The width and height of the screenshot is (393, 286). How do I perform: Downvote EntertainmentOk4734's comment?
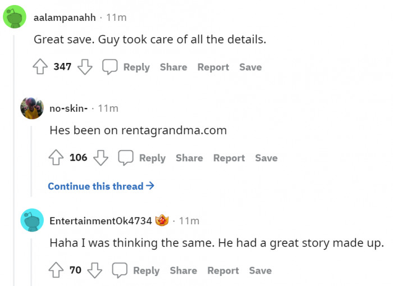tap(95, 270)
